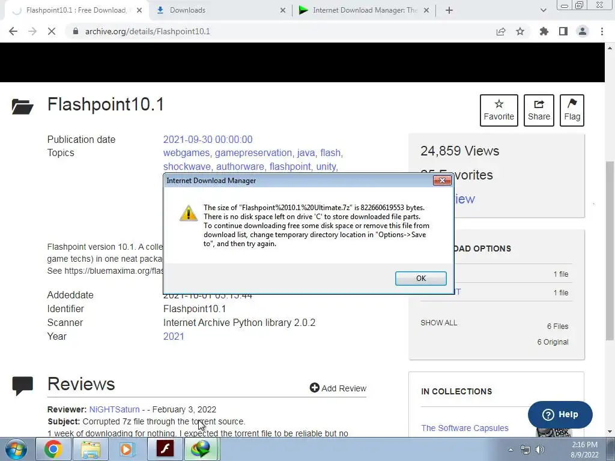Image resolution: width=615 pixels, height=461 pixels.
Task: Close the Flashpoint10.1 tab
Action: coord(139,10)
